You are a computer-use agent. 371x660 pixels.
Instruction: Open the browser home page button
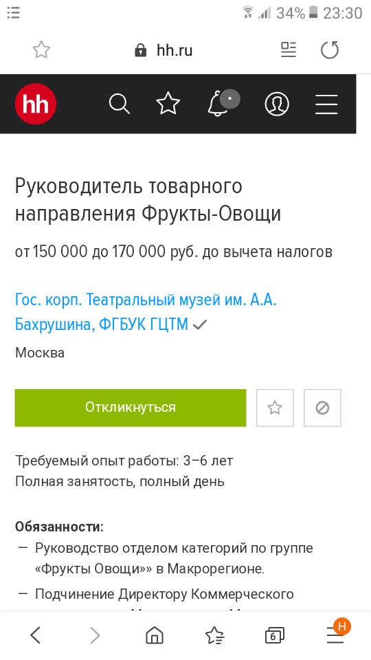point(155,635)
